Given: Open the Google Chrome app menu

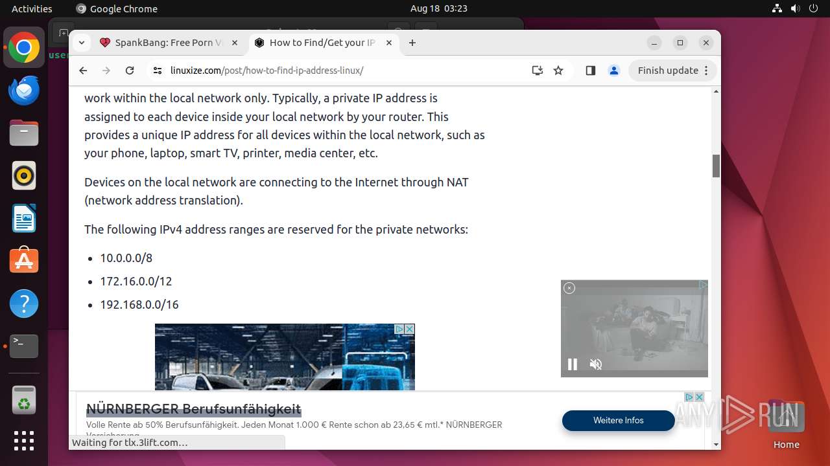Looking at the screenshot, I should tap(117, 8).
